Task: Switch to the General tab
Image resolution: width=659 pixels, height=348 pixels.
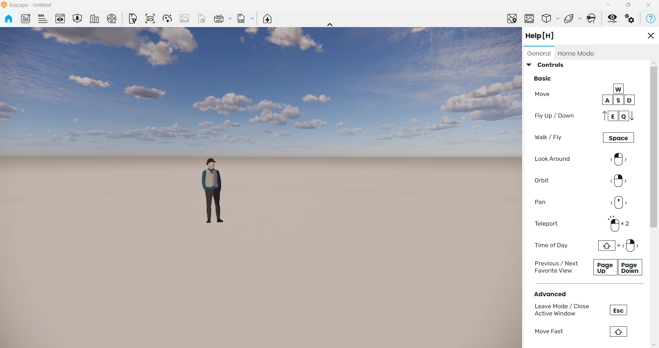Action: (539, 53)
